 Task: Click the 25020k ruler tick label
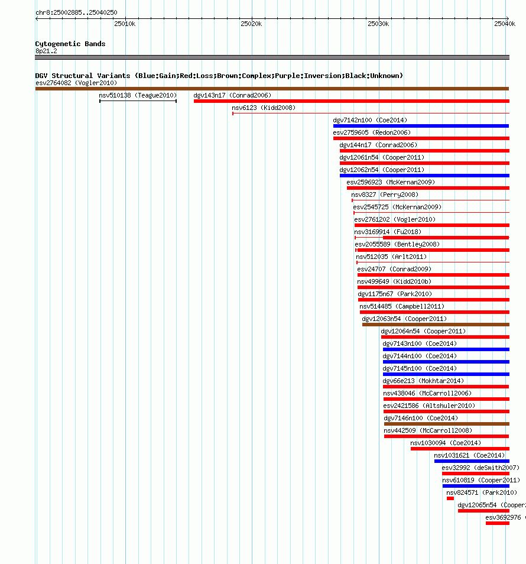pos(251,24)
